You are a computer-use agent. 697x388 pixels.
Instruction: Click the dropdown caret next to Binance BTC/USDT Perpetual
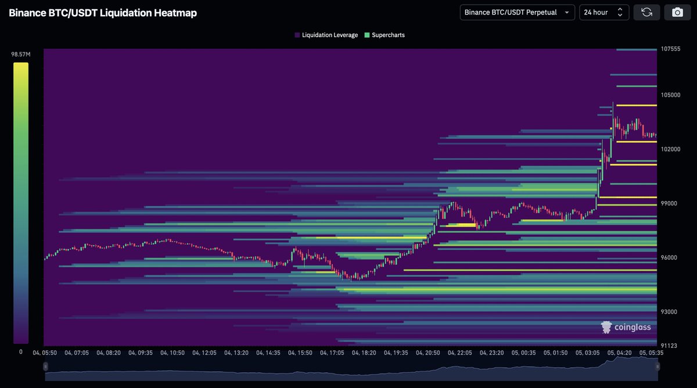pyautogui.click(x=566, y=12)
